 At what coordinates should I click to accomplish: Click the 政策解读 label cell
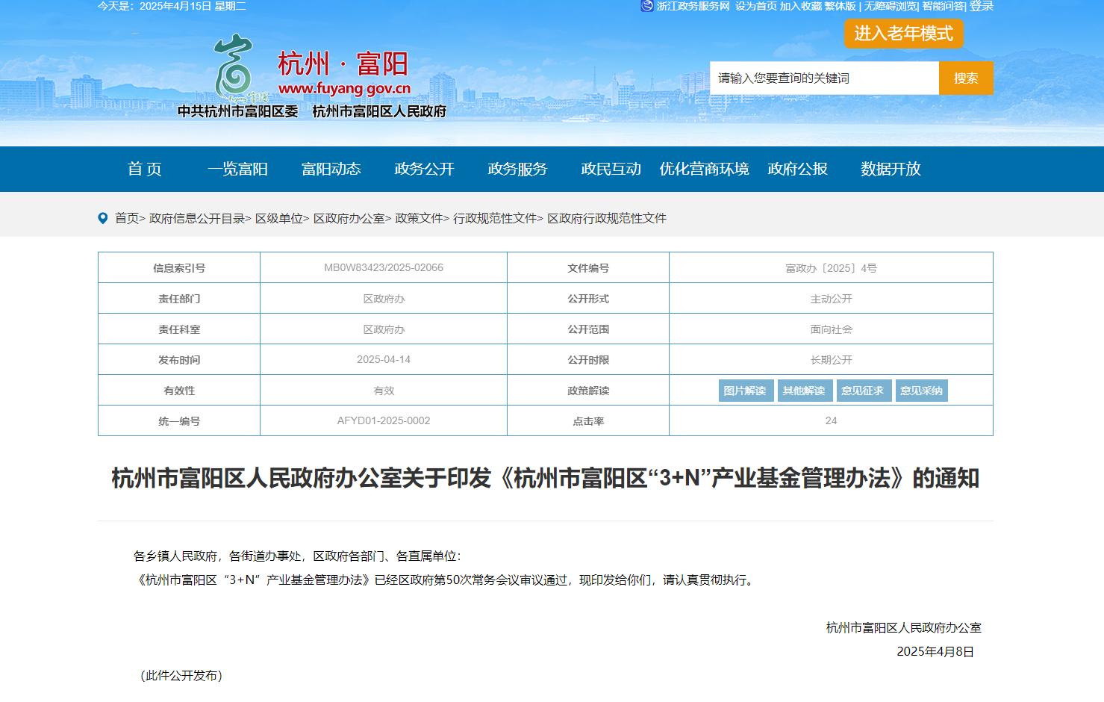[x=588, y=391]
